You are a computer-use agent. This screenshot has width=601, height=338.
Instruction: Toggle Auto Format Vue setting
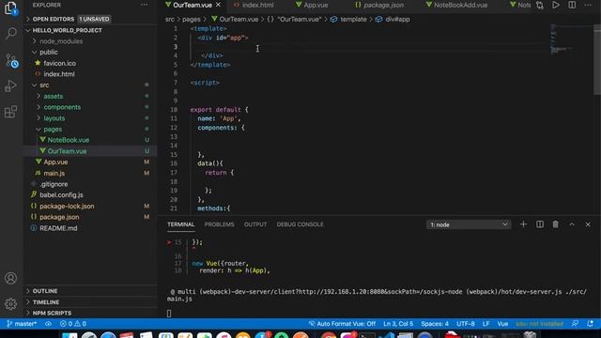pyautogui.click(x=342, y=324)
